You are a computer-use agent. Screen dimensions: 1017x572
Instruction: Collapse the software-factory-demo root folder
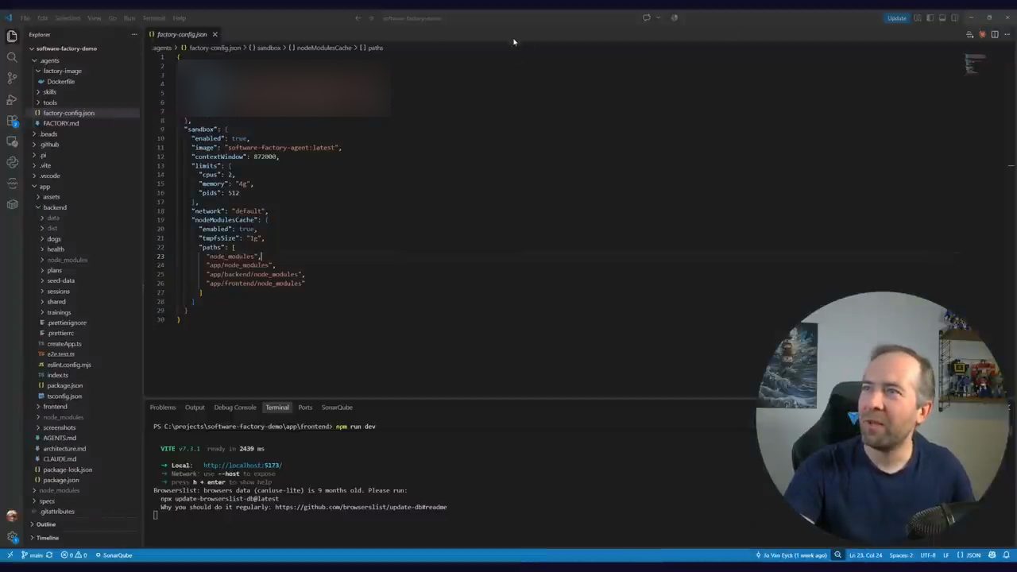click(67, 48)
